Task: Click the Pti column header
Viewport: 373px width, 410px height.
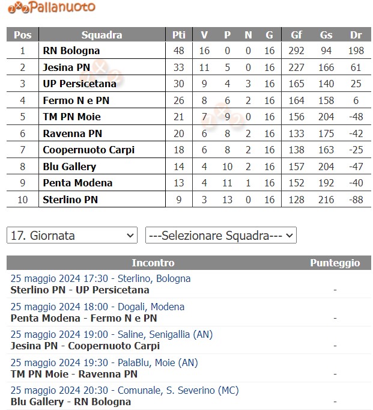Action: (x=179, y=35)
